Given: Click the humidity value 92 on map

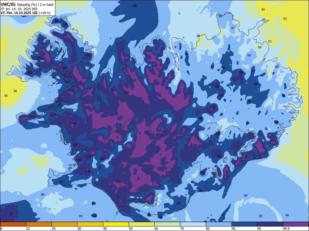Looking at the screenshot, I should pos(95,216).
